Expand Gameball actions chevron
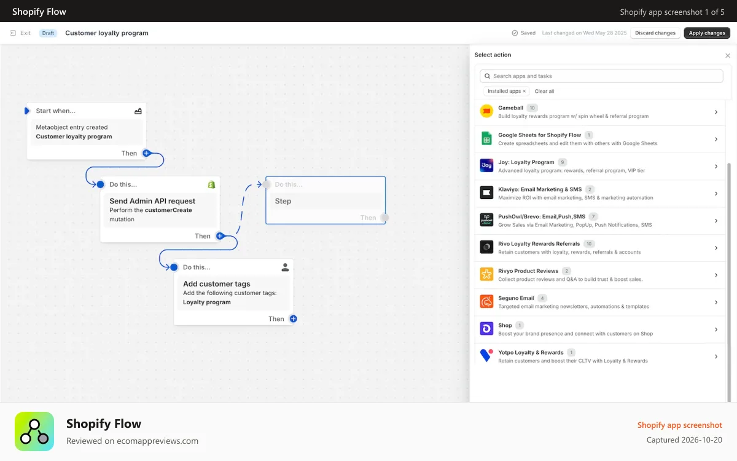Screen dimensions: 737x461 (x=716, y=112)
